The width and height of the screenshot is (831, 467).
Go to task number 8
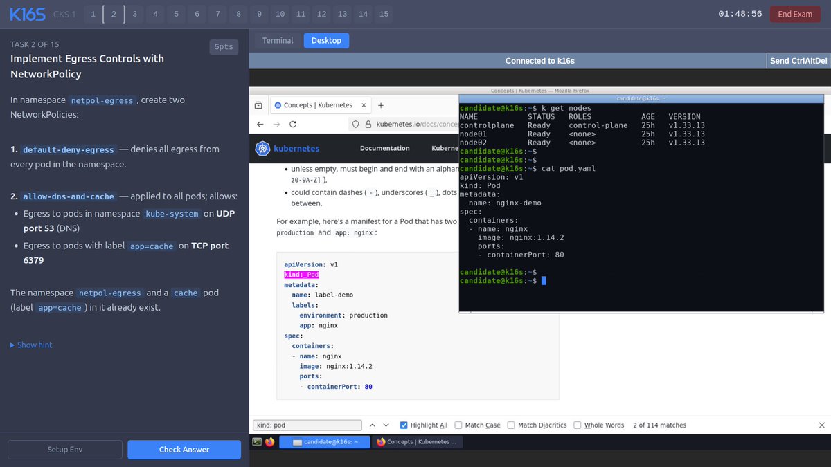pos(238,14)
